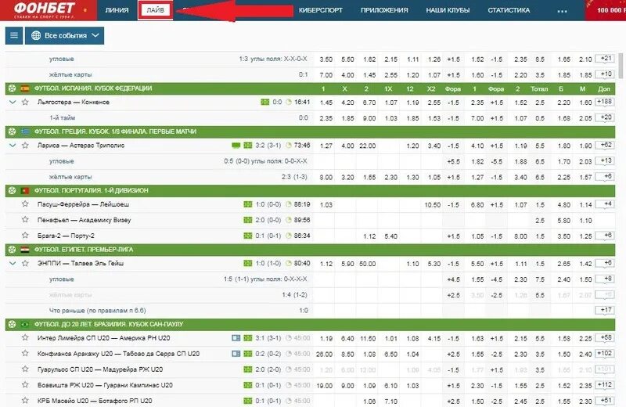Click football icon in Бразилия Кубок Сан-Паулу header
626x407 pixels.
pos(12,324)
